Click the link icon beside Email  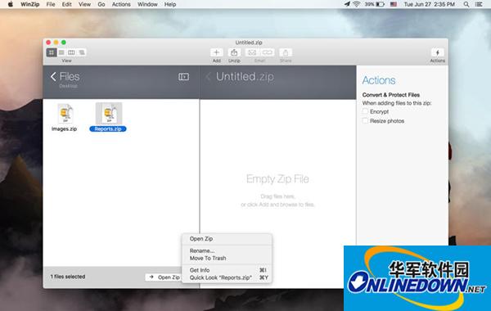[x=267, y=52]
